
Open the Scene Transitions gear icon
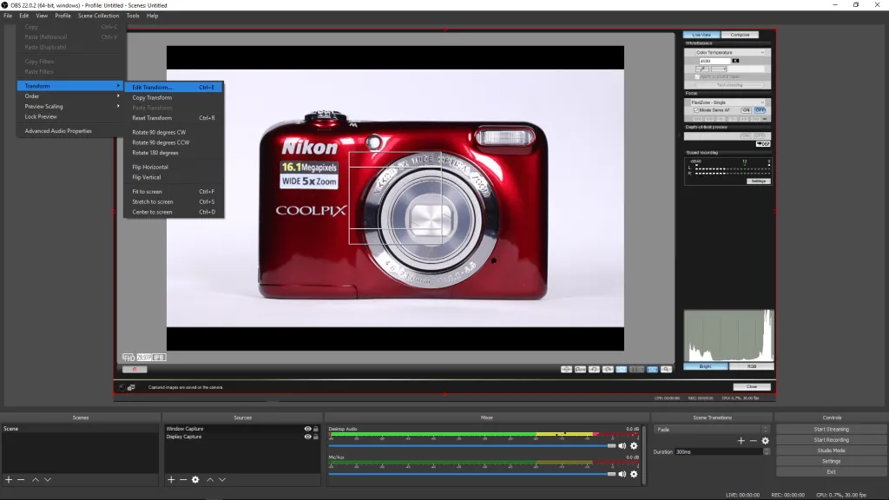pos(766,440)
